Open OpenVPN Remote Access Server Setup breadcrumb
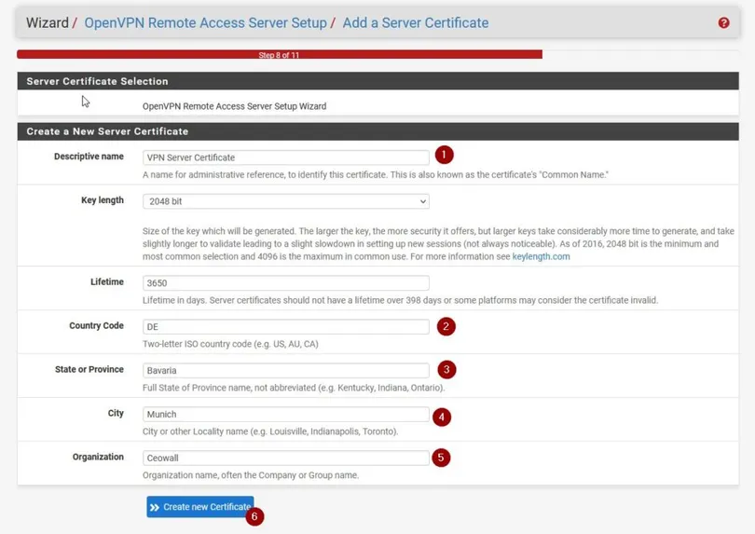The height and width of the screenshot is (534, 755). point(205,22)
